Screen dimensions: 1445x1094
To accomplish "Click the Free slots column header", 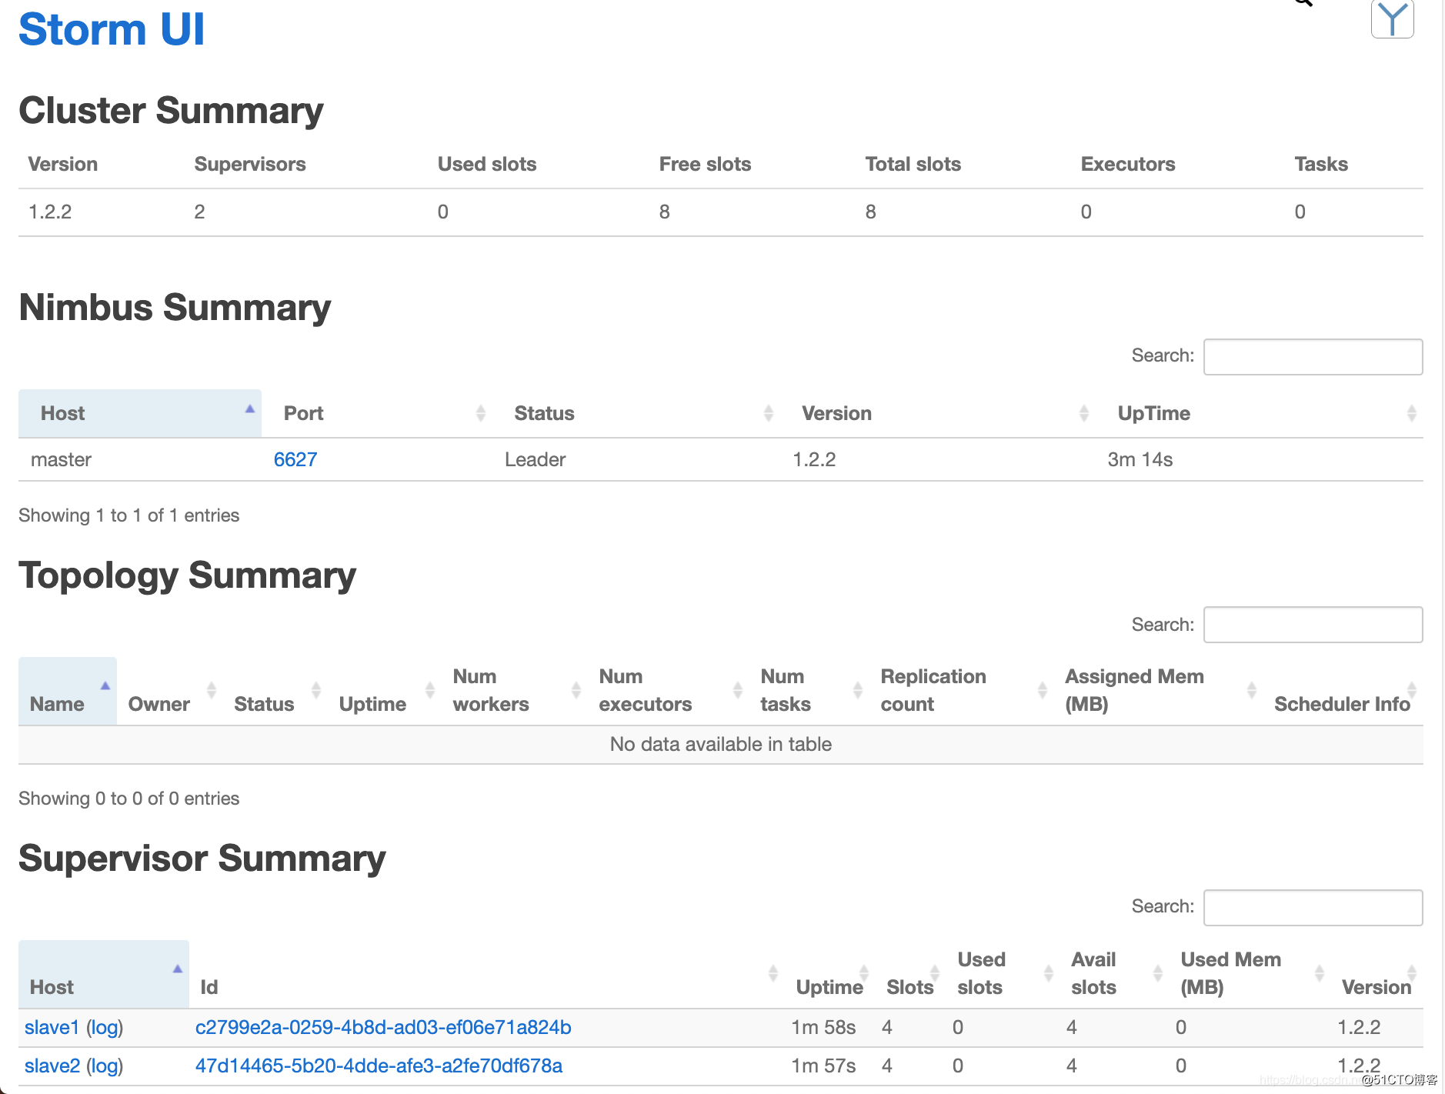I will pos(705,165).
